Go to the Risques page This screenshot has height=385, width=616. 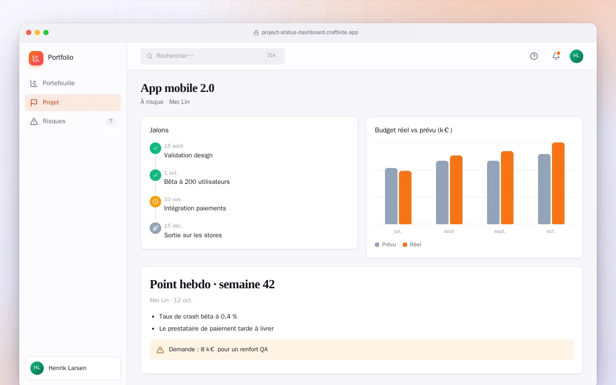click(73, 121)
